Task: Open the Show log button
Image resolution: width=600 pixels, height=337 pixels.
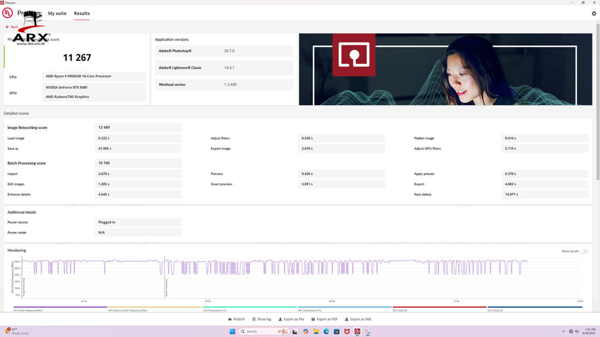Action: [262, 319]
